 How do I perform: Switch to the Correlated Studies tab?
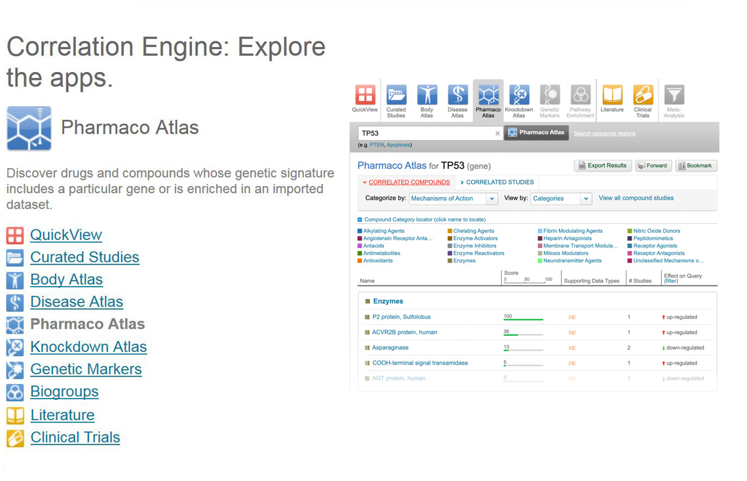(x=499, y=183)
